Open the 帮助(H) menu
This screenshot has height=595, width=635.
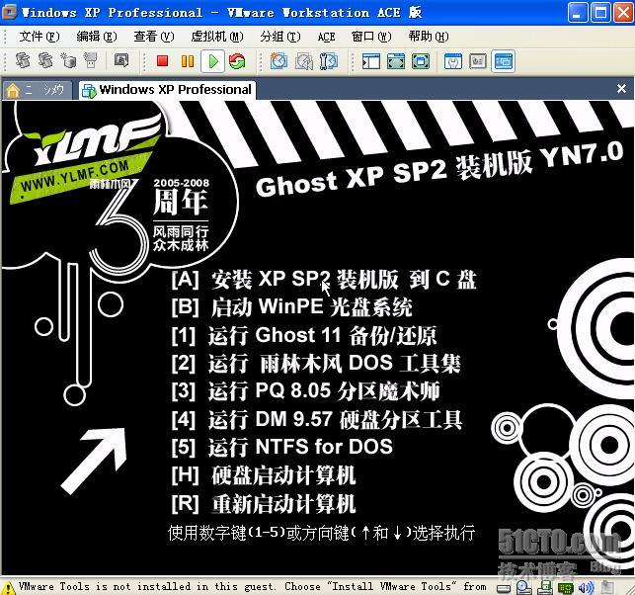tap(429, 37)
